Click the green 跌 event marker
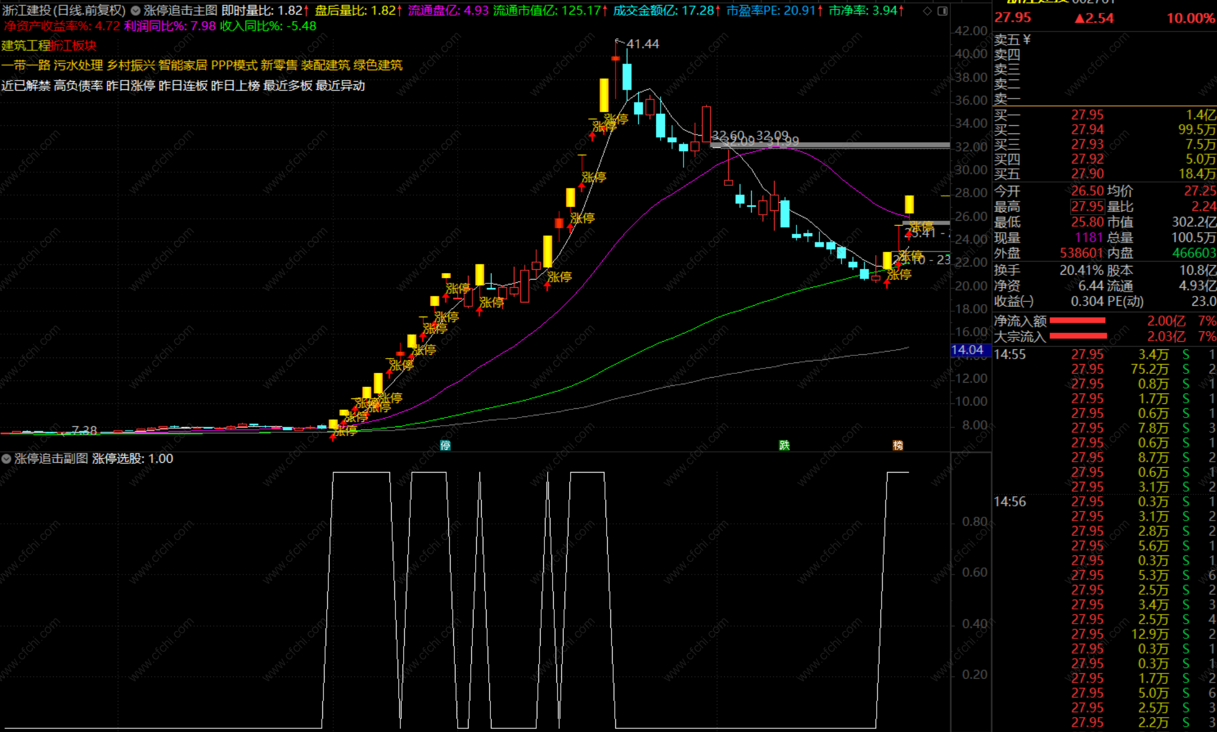The image size is (1217, 732). tap(784, 445)
